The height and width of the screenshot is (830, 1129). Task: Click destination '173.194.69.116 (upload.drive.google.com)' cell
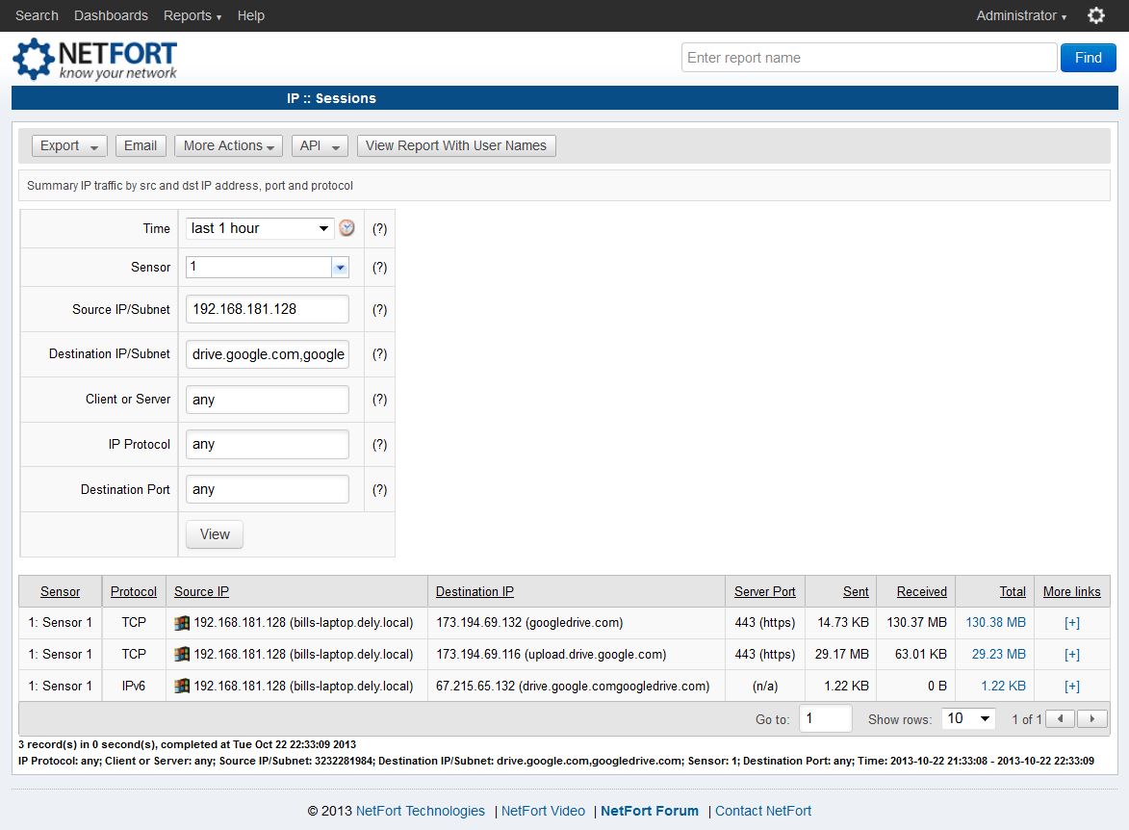551,654
